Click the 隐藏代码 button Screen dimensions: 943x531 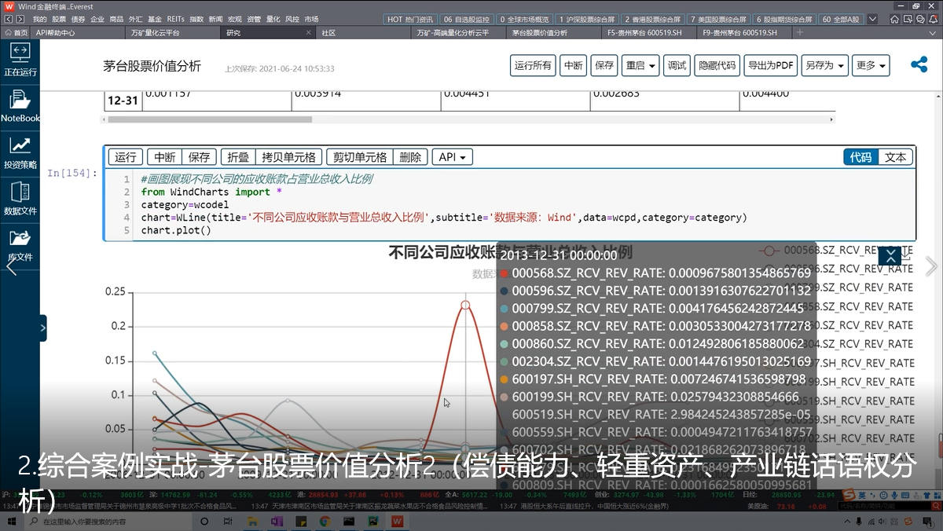[717, 66]
